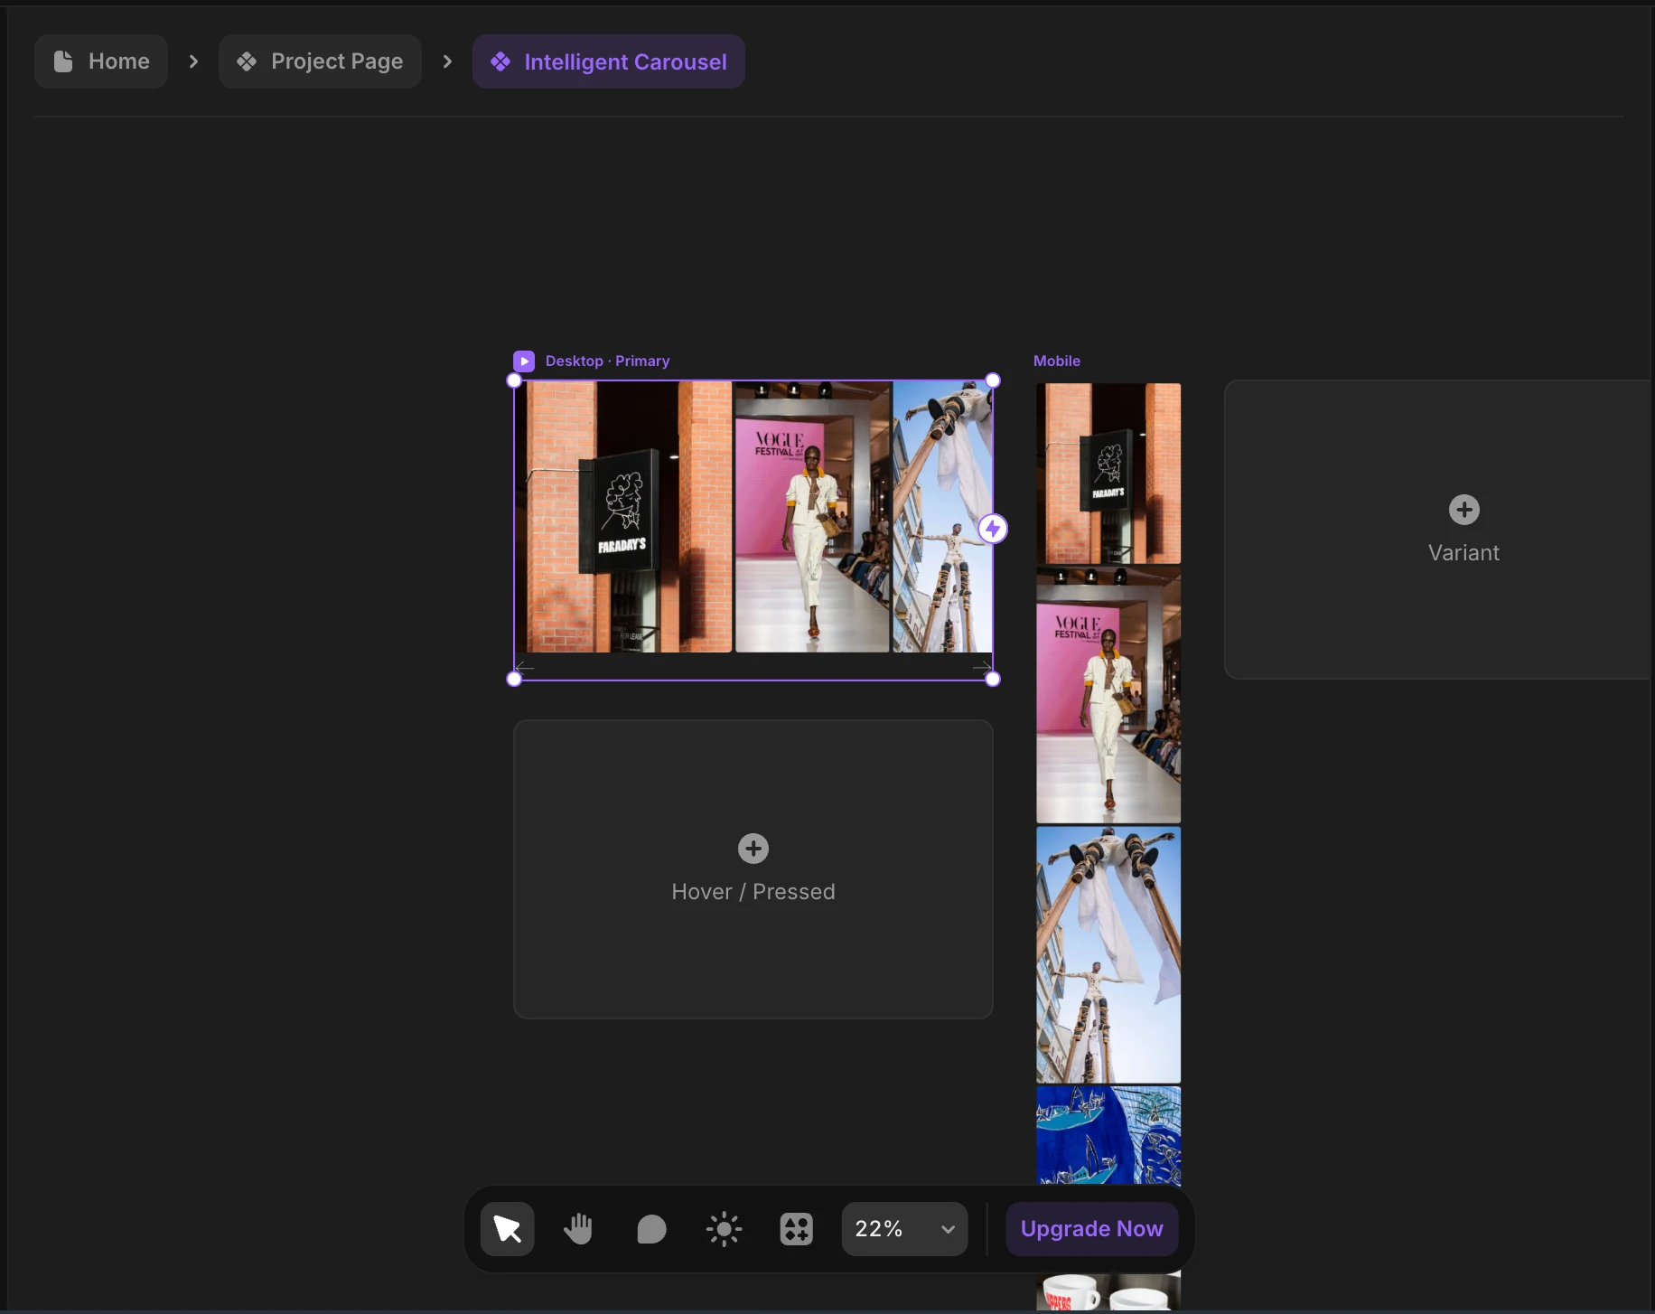
Task: Toggle the light/dark canvas theme
Action: pyautogui.click(x=724, y=1229)
